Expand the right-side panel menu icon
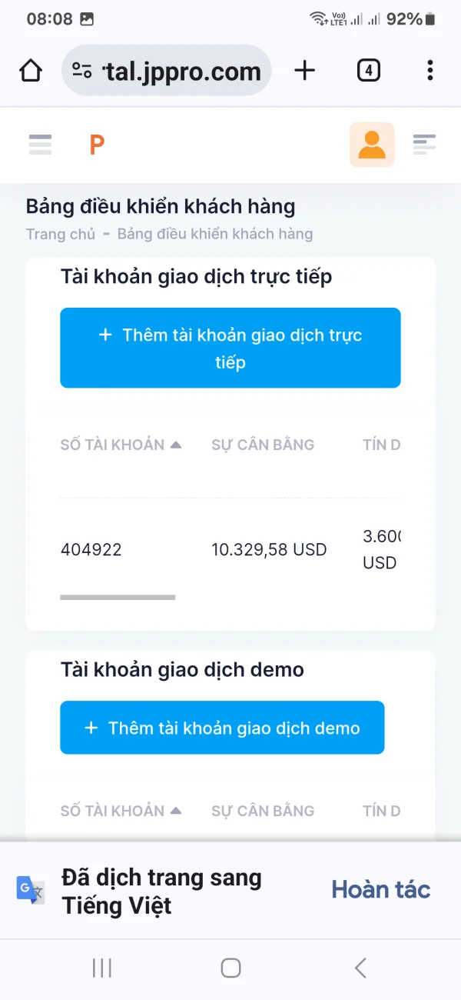Viewport: 461px width, 1000px height. 424,144
